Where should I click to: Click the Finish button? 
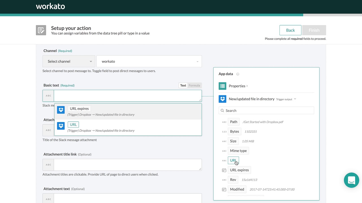(314, 30)
